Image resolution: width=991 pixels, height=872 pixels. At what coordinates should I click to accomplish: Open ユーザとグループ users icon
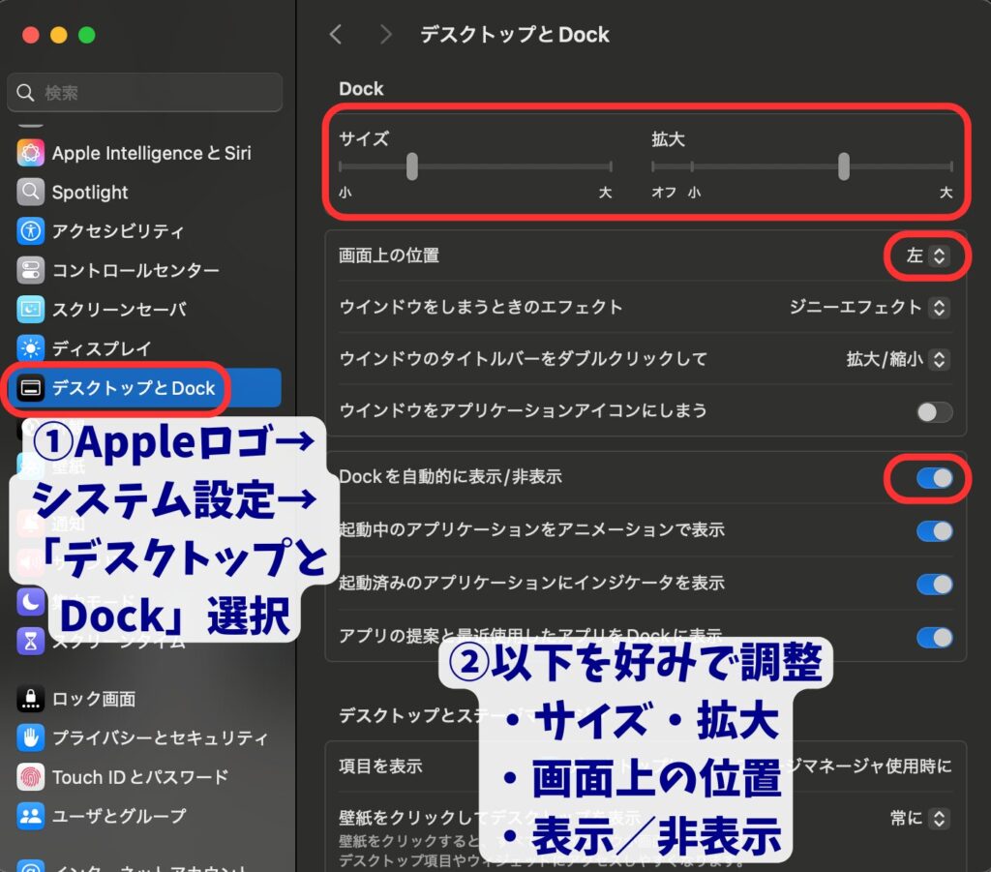coord(30,817)
